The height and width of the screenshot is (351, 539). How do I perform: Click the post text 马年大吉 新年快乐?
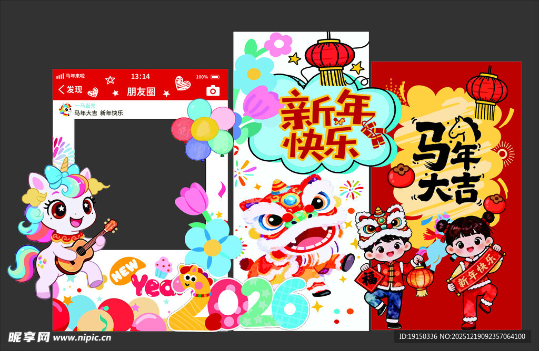[x=98, y=113]
